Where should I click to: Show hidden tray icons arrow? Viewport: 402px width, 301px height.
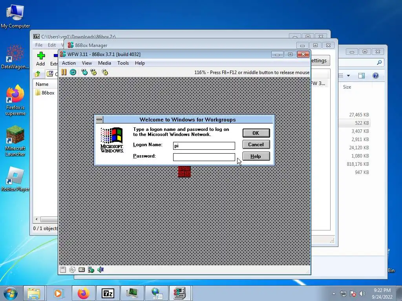334,294
